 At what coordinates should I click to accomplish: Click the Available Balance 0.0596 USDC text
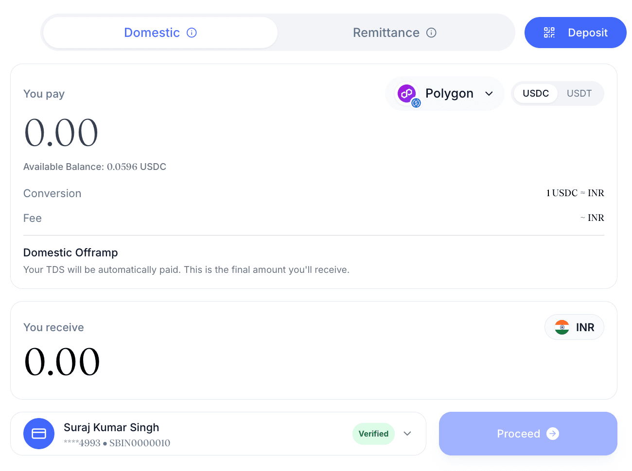95,167
